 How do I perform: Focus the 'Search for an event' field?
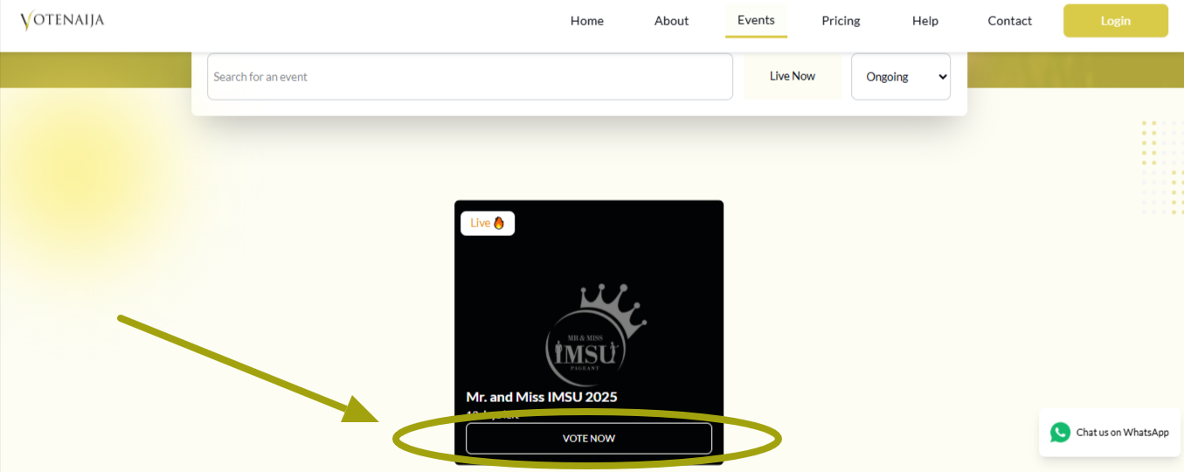(469, 77)
